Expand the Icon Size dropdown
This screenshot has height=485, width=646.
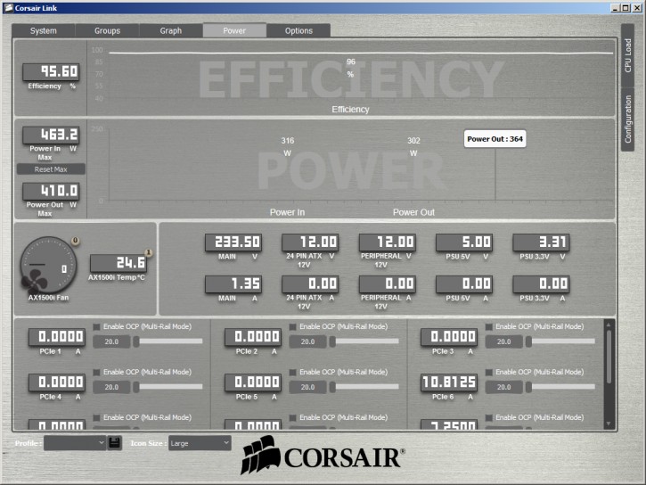pos(200,442)
